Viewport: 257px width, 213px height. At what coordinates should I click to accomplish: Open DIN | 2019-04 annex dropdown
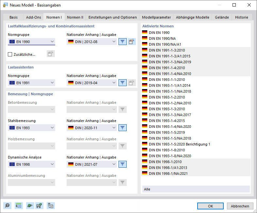point(92,83)
